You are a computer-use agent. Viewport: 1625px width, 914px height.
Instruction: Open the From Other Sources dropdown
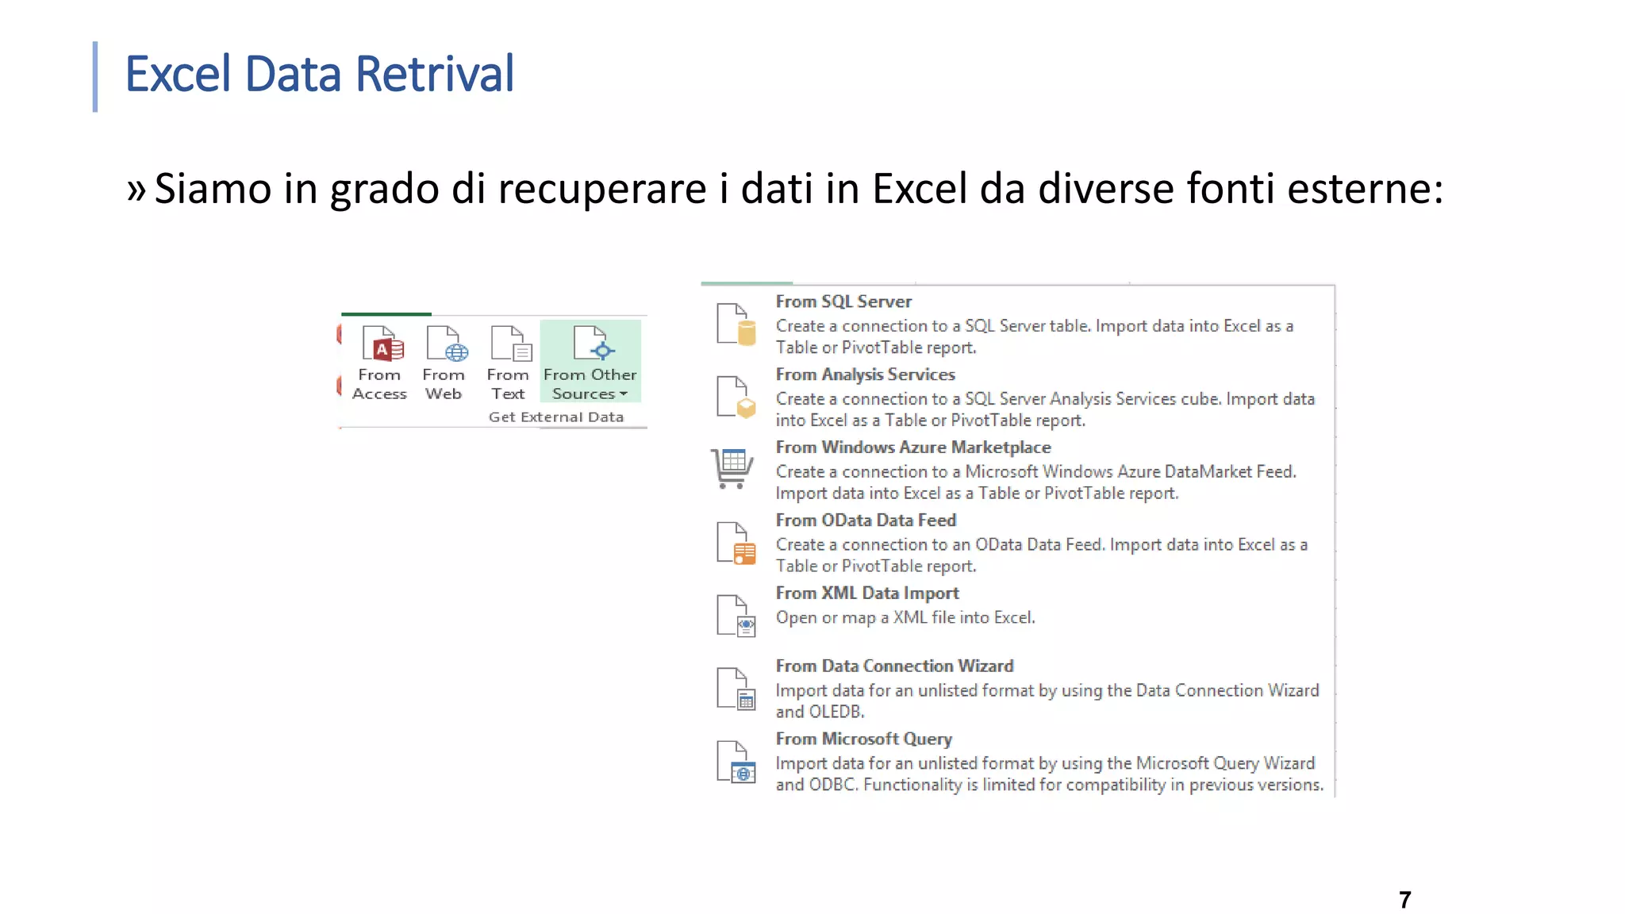590,362
